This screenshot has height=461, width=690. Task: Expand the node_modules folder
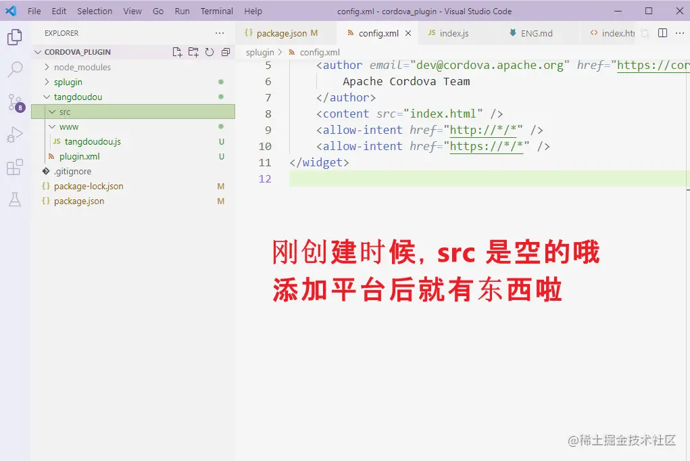[x=47, y=67]
